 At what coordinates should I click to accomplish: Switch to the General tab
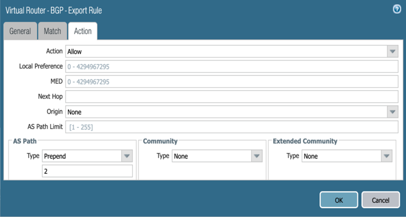click(20, 31)
